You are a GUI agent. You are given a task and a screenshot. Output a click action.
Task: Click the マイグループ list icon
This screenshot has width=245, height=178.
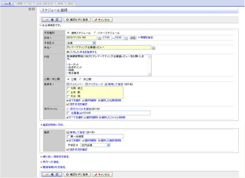point(87,84)
